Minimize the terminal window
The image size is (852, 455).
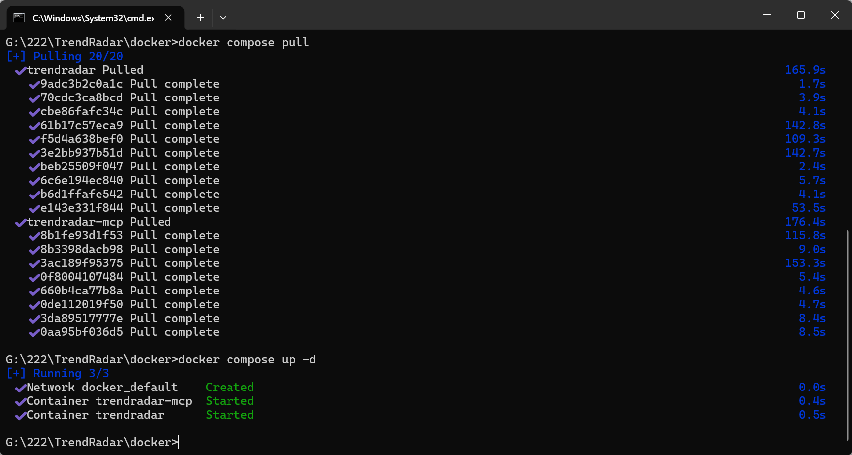tap(767, 15)
